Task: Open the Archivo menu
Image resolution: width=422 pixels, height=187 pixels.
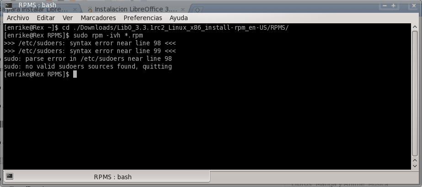Action: [x=18, y=18]
